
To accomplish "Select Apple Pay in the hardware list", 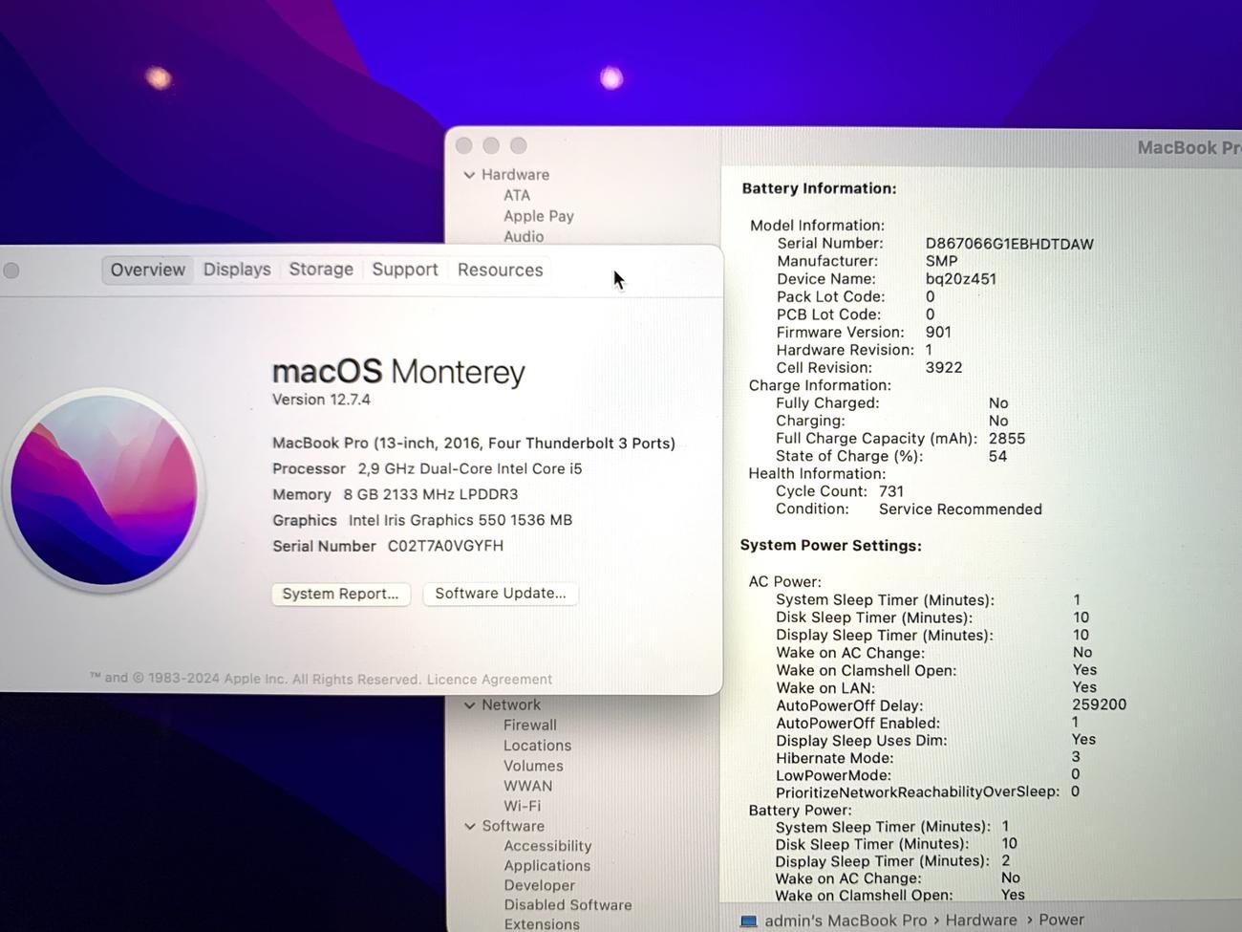I will tap(539, 216).
